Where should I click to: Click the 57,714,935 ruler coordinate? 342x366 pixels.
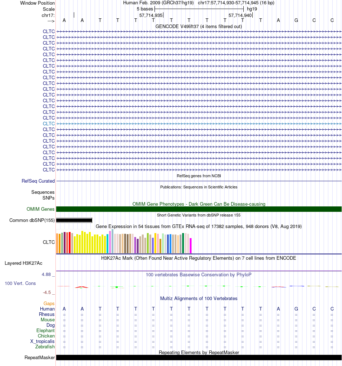(151, 15)
